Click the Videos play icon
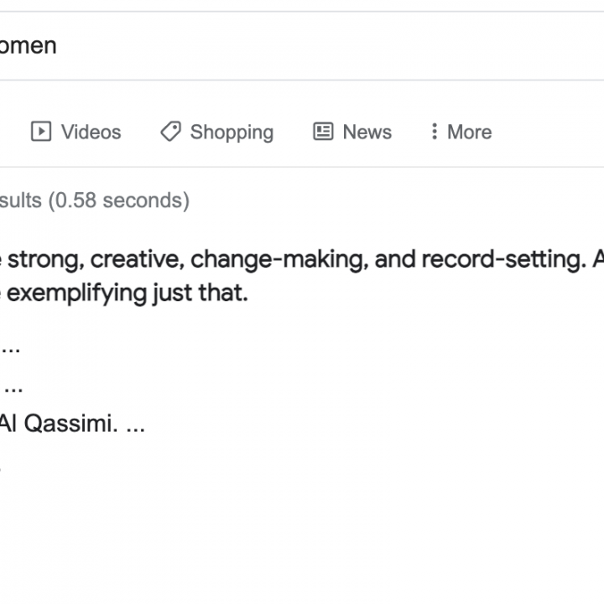 coord(39,132)
